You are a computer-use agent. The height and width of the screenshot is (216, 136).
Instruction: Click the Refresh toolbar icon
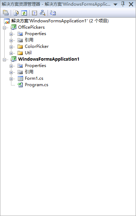click(x=24, y=13)
